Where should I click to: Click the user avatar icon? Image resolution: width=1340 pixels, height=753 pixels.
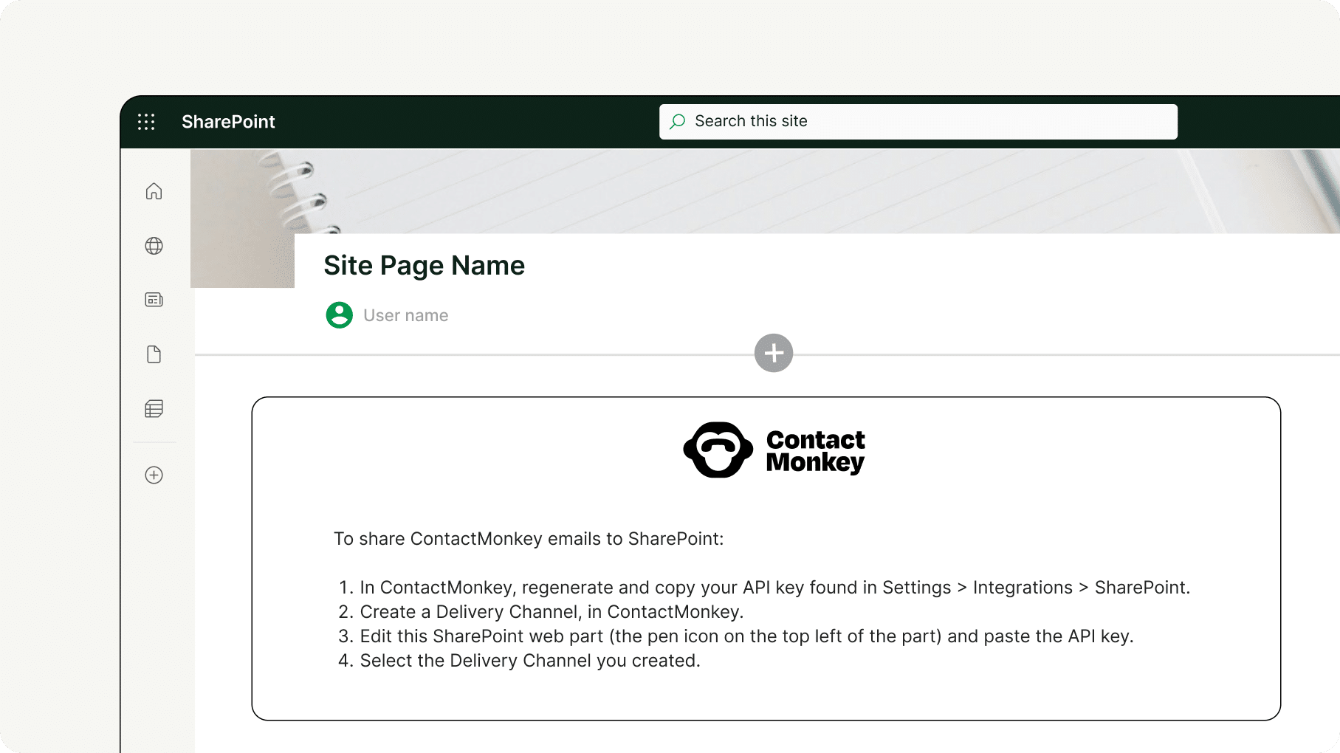point(340,315)
